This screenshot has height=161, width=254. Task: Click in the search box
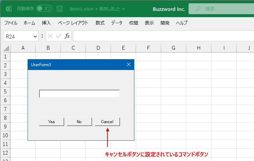(x=221, y=9)
